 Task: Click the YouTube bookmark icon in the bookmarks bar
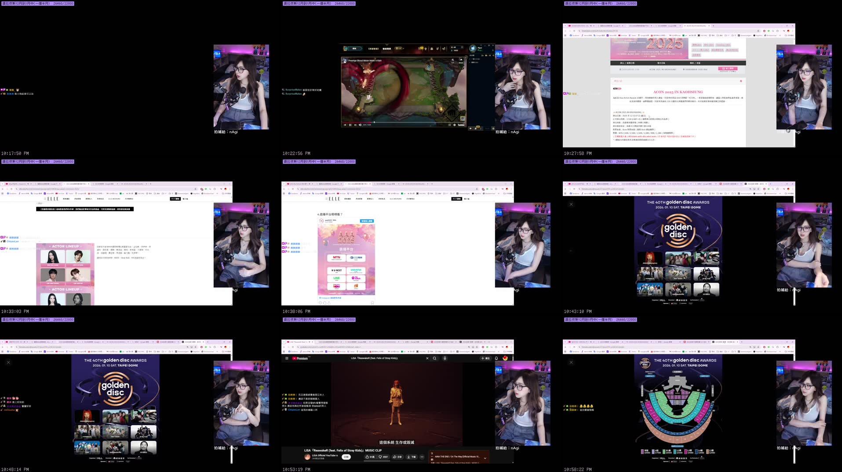tap(338, 351)
